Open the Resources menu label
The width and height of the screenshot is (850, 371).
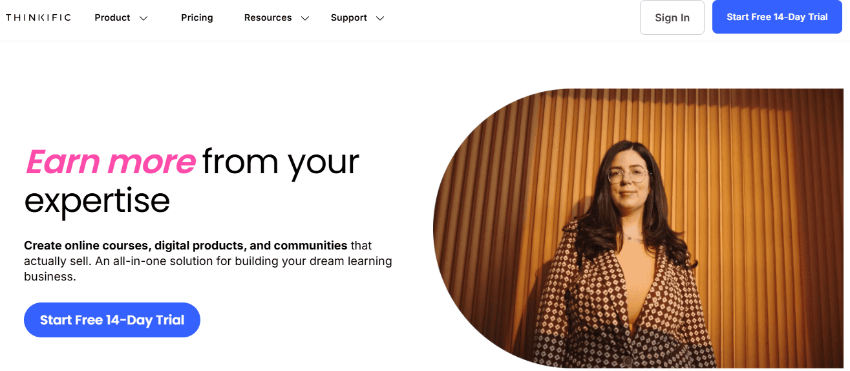pyautogui.click(x=268, y=17)
